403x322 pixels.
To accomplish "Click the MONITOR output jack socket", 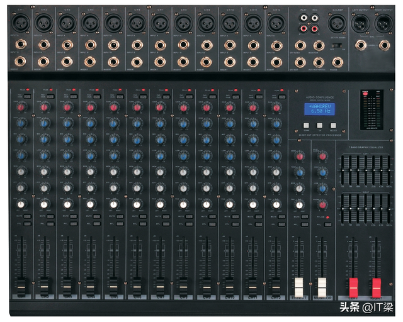I will click(319, 46).
